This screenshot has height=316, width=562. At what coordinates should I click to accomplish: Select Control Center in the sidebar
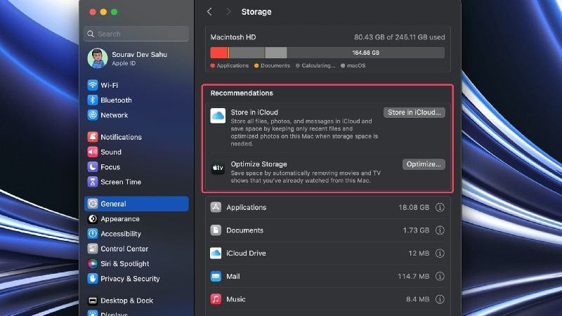click(136, 249)
